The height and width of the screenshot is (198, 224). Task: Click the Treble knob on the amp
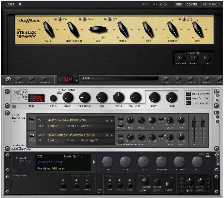148,29
